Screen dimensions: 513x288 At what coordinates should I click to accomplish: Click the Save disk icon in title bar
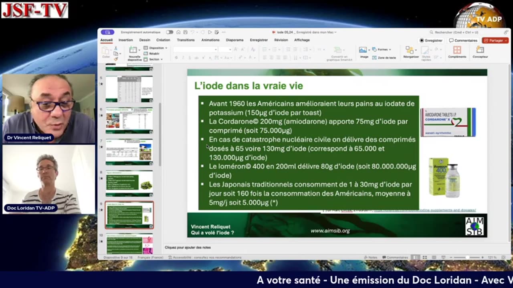click(x=185, y=32)
